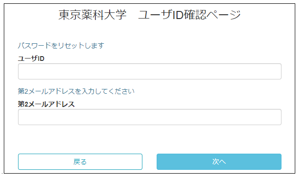Click the 戻る button
300x176 pixels.
80,162
